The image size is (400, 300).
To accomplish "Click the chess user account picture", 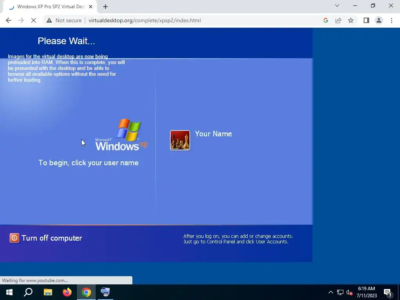I will [180, 140].
